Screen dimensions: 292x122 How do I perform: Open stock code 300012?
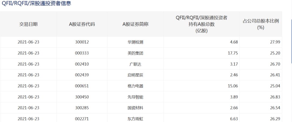[82, 42]
